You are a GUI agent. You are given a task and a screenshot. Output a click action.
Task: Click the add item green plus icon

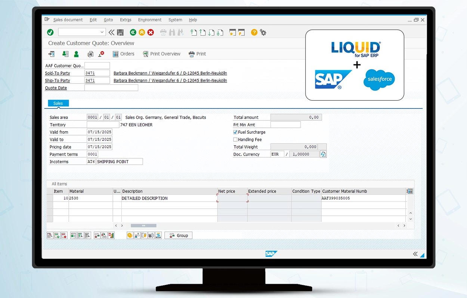[57, 235]
